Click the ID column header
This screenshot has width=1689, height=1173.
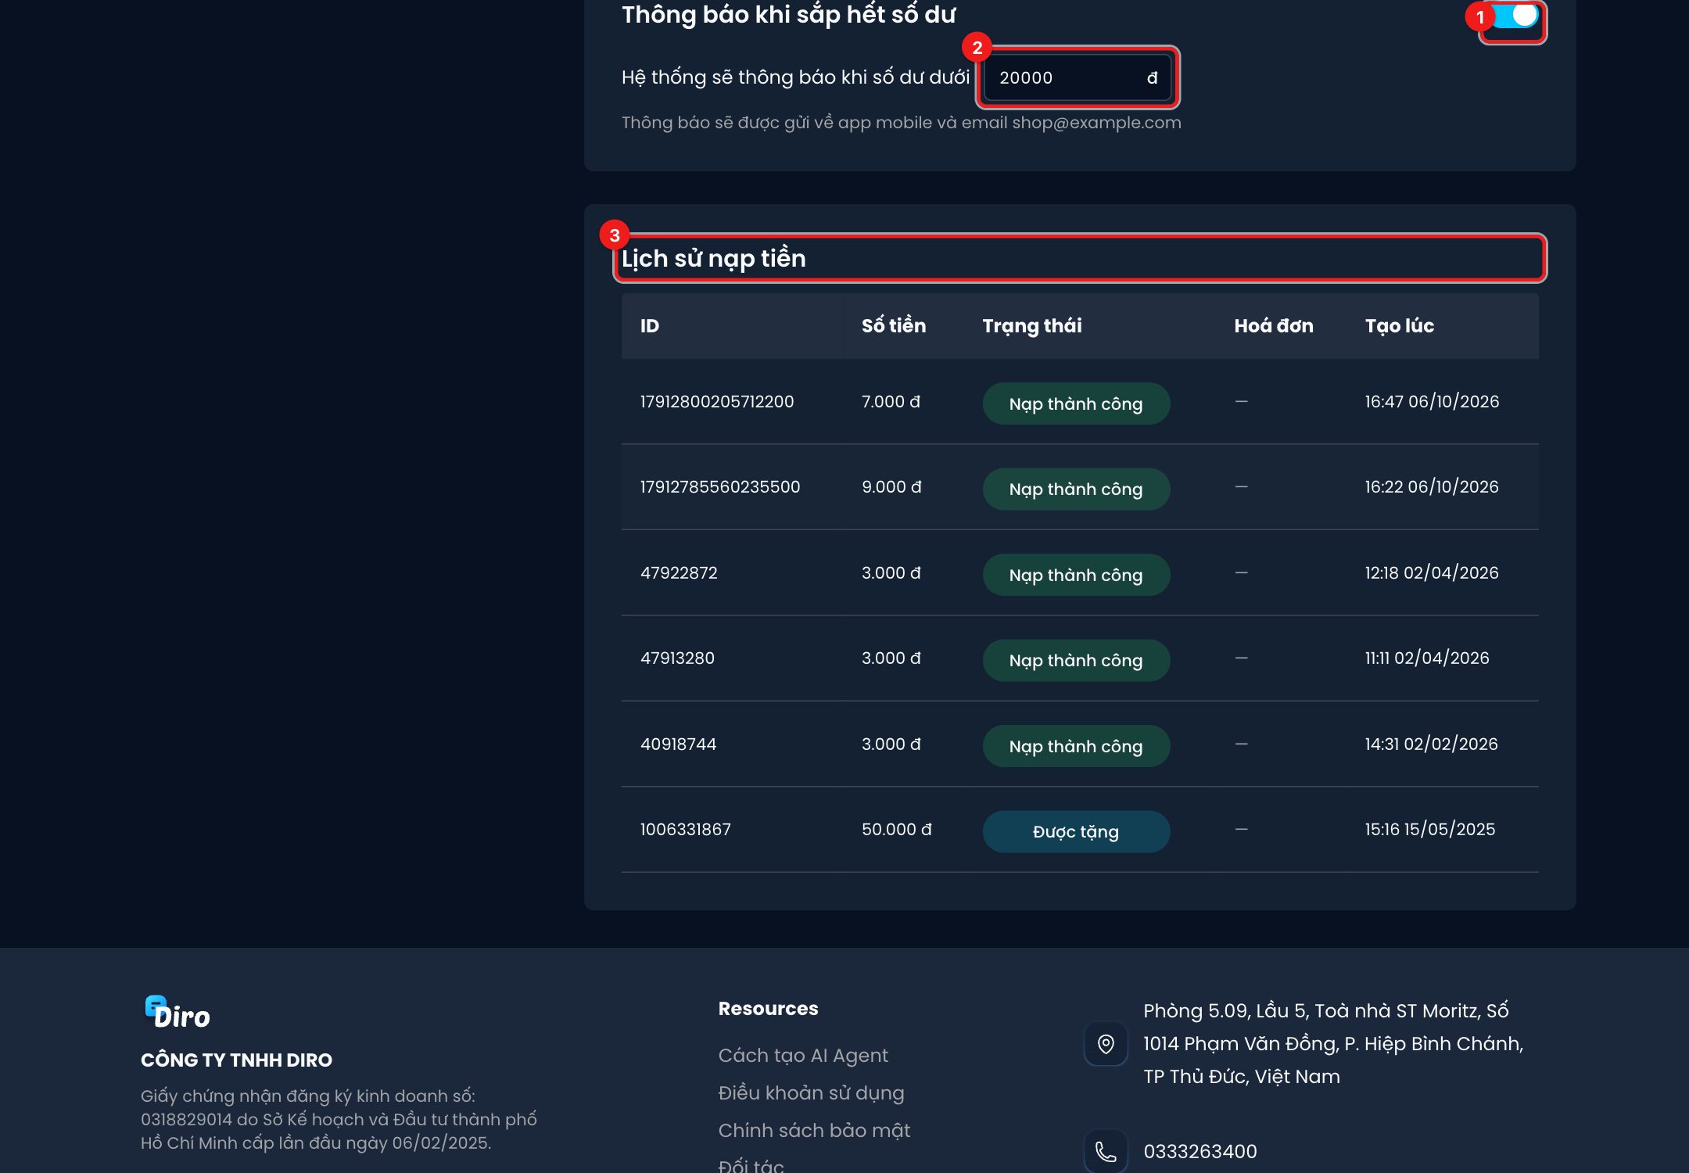[649, 325]
